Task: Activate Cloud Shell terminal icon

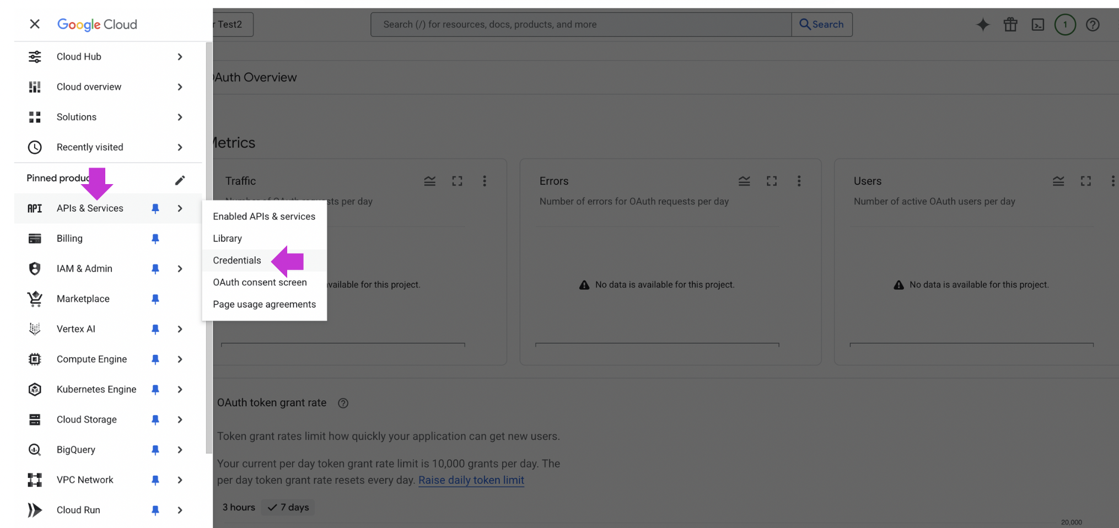Action: point(1038,24)
